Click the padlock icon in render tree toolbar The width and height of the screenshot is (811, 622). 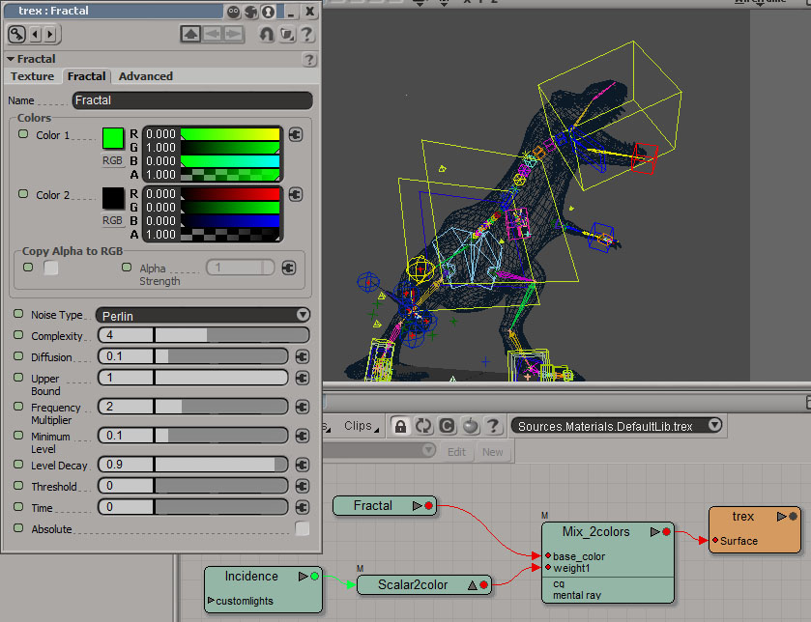400,426
